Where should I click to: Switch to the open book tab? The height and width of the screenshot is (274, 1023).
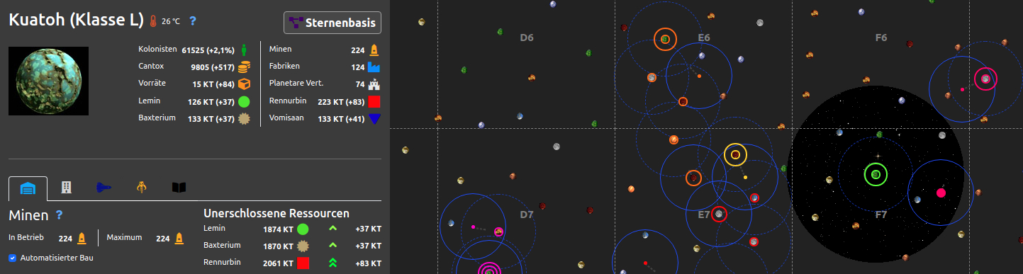click(179, 188)
